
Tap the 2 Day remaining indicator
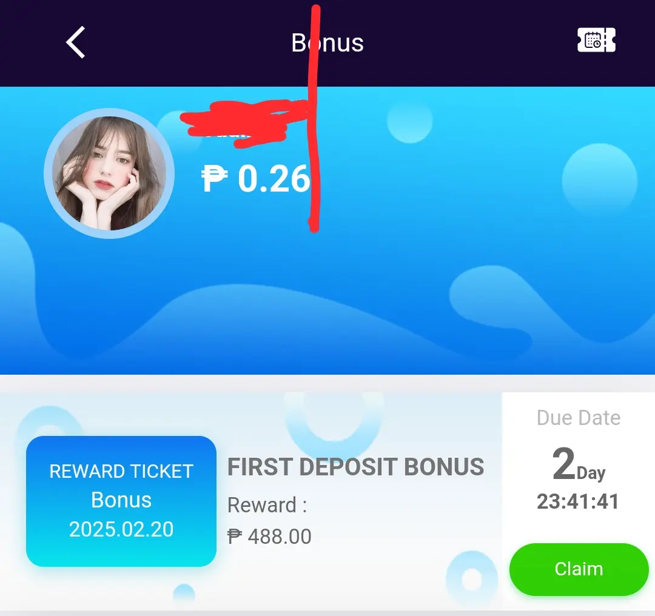(x=579, y=464)
